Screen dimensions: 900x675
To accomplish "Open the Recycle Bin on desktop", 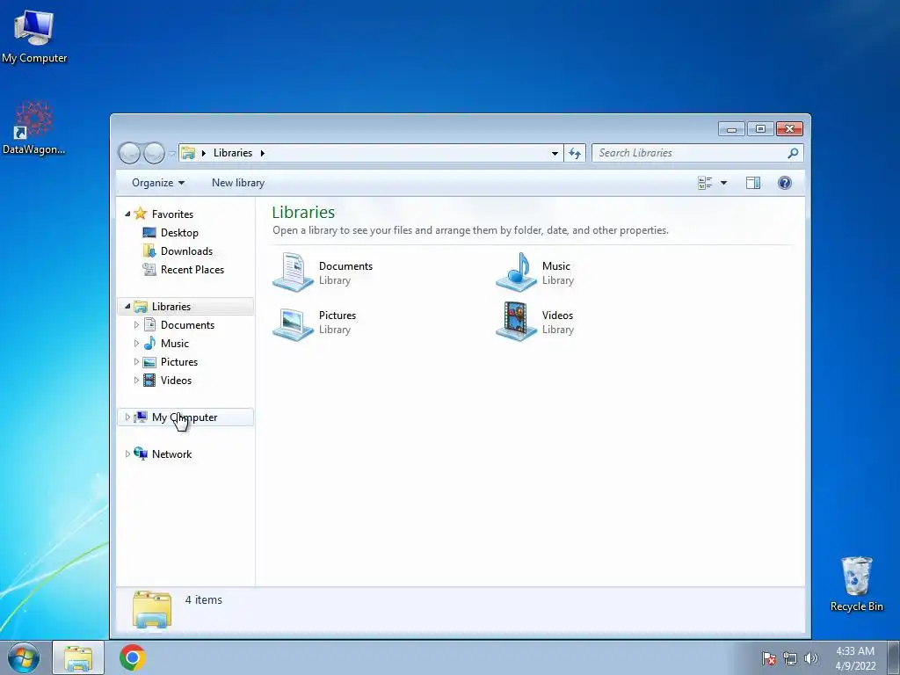I will tap(856, 584).
